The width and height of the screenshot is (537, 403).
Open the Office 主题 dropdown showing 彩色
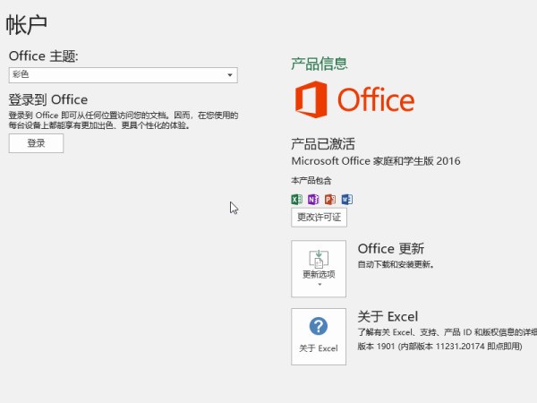[123, 75]
